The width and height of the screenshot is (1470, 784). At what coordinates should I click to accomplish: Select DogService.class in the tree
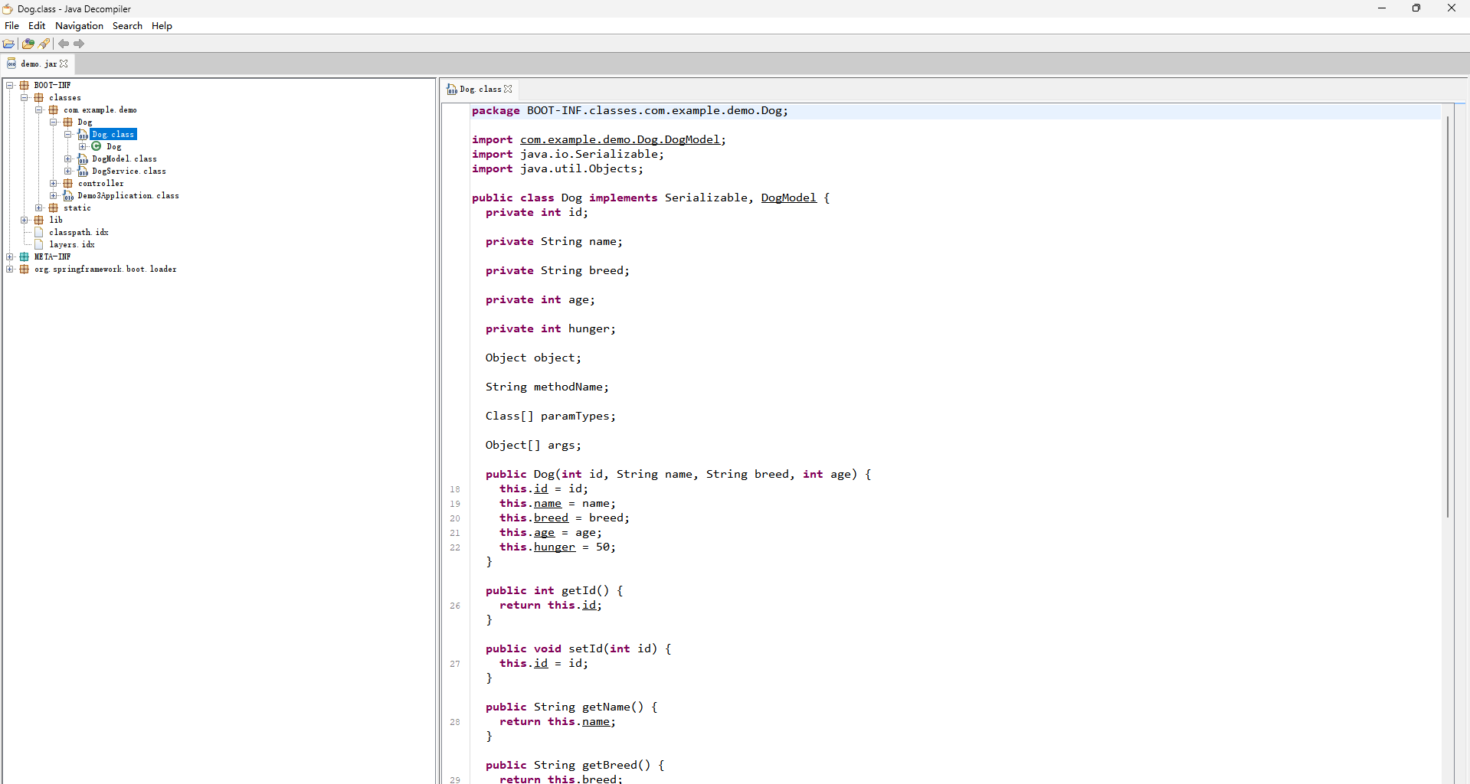coord(129,171)
